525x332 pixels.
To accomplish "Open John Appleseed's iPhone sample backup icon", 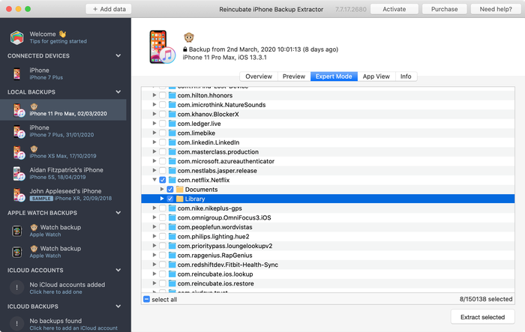I will (x=19, y=194).
